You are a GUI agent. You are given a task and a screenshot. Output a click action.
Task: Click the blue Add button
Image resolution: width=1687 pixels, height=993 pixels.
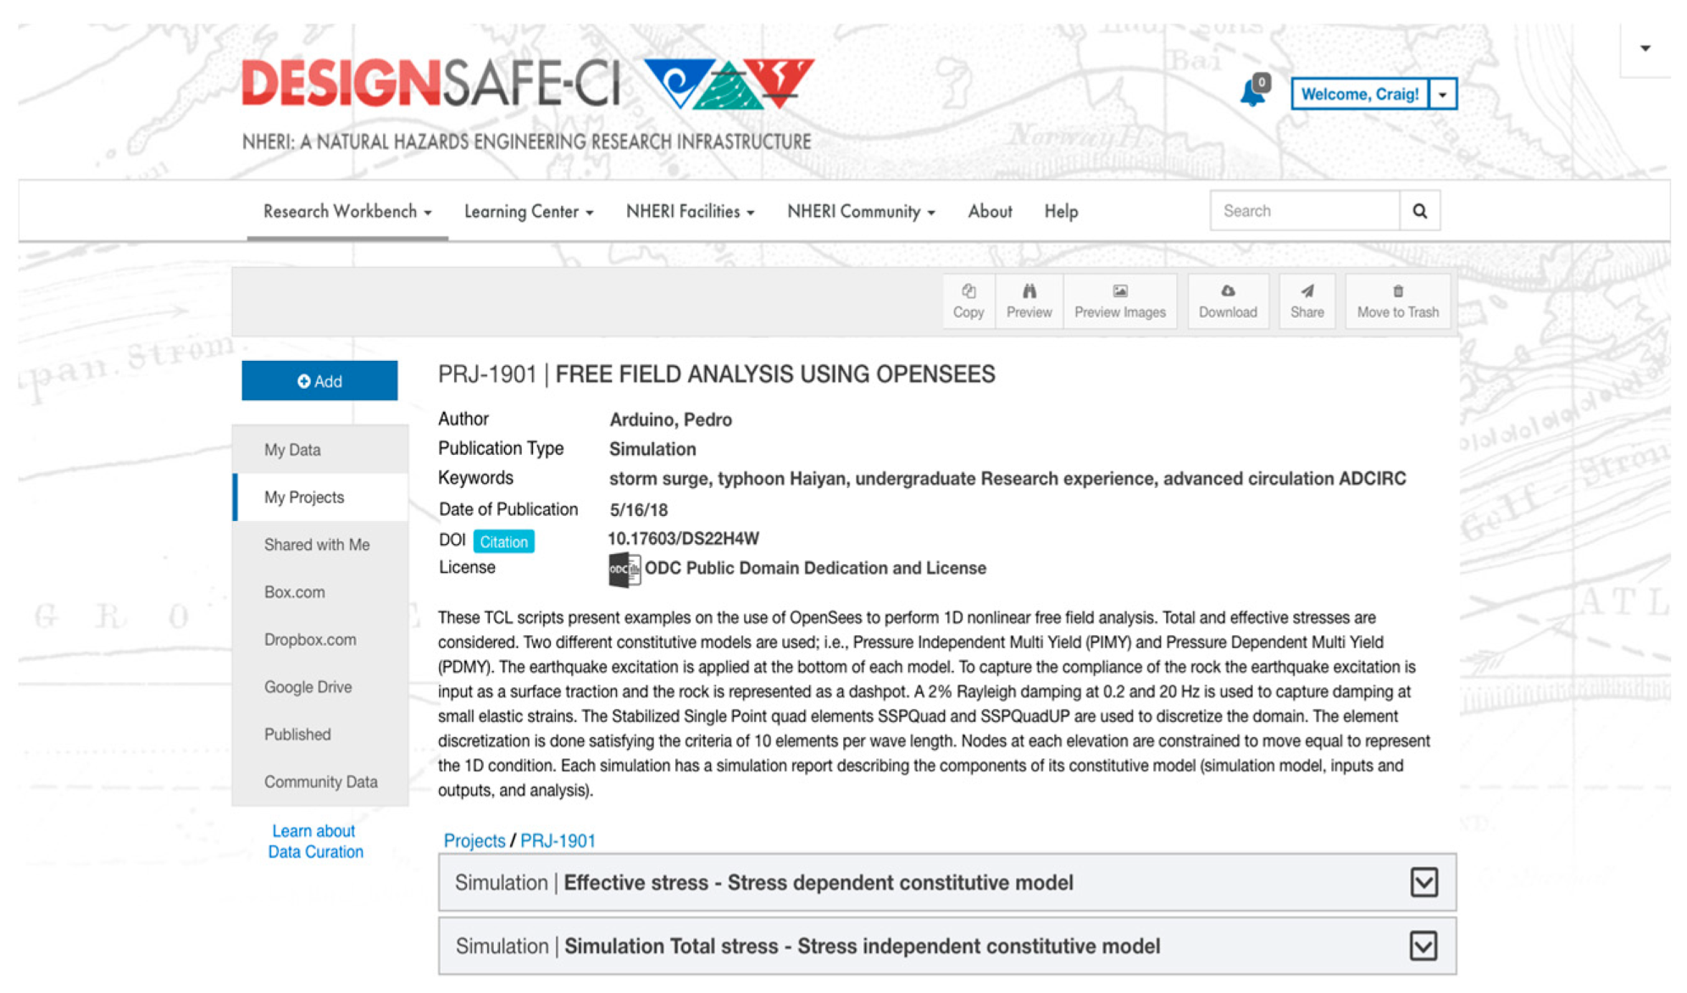319,381
